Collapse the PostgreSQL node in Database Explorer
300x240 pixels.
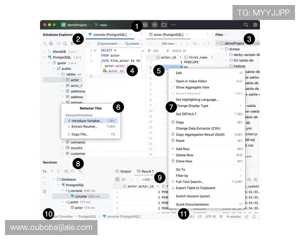pyautogui.click(x=45, y=57)
